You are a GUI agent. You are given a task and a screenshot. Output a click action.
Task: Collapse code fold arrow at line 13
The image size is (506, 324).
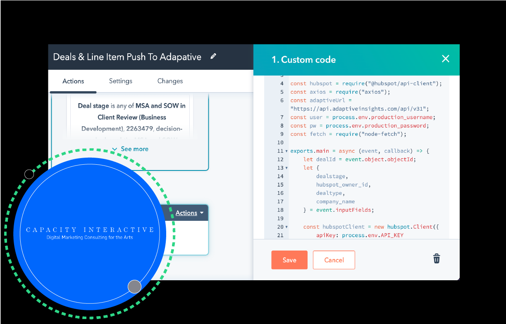click(x=286, y=168)
